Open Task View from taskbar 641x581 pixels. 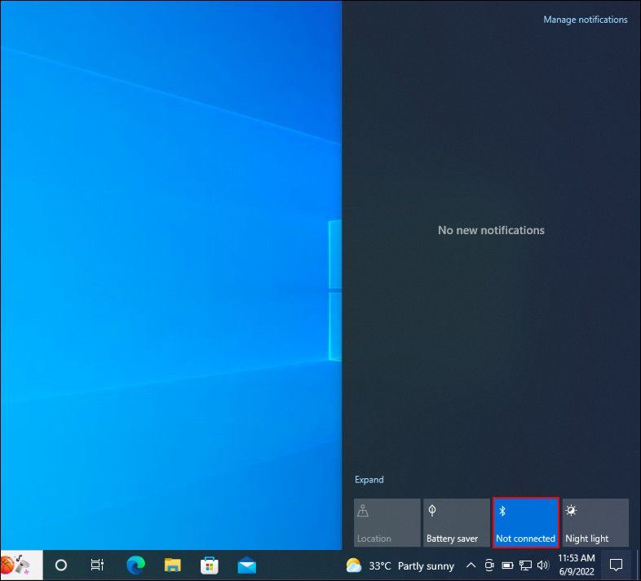97,565
